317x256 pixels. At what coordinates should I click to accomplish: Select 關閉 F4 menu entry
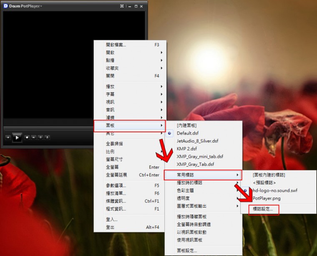pos(130,76)
